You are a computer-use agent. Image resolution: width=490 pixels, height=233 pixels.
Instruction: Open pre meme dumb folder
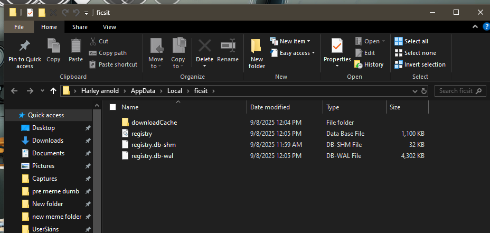[x=55, y=191]
